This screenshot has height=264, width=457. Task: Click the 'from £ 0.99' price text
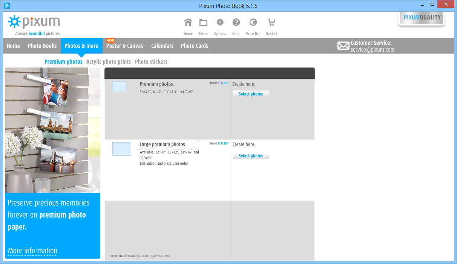(219, 143)
